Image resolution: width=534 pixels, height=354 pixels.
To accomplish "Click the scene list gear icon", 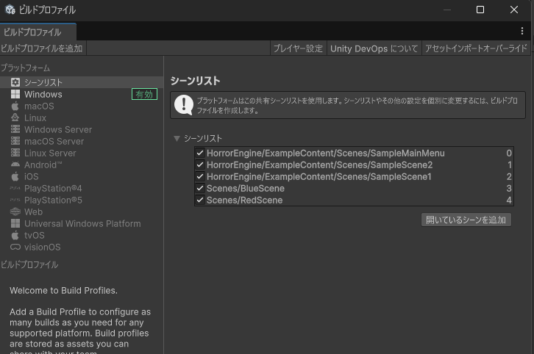I will (15, 83).
